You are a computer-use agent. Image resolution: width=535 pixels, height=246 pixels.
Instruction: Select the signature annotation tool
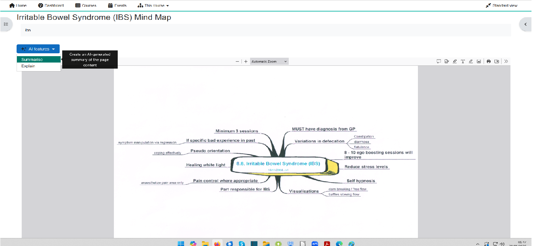click(447, 61)
